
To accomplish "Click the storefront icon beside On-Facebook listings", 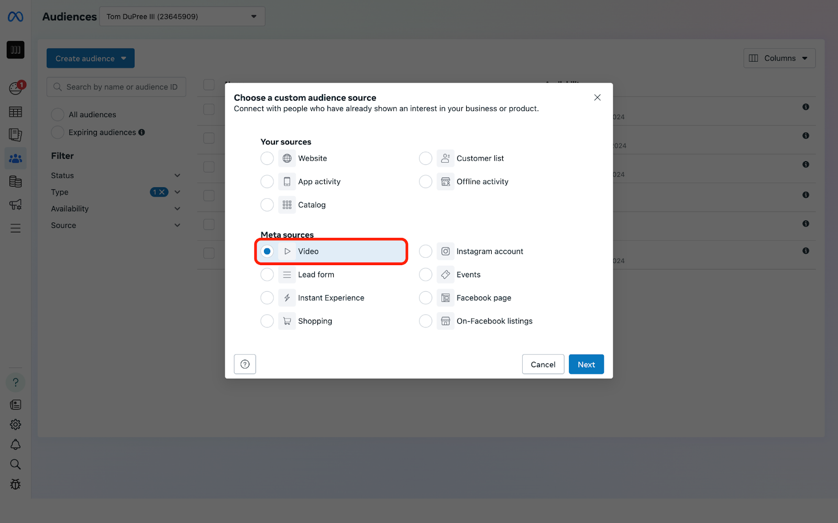I will (445, 321).
